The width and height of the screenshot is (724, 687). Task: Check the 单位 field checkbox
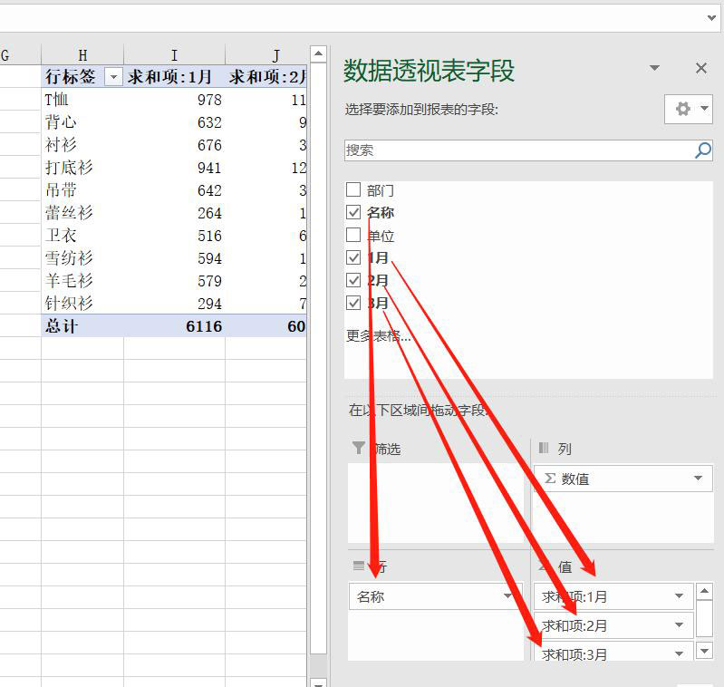pos(354,236)
